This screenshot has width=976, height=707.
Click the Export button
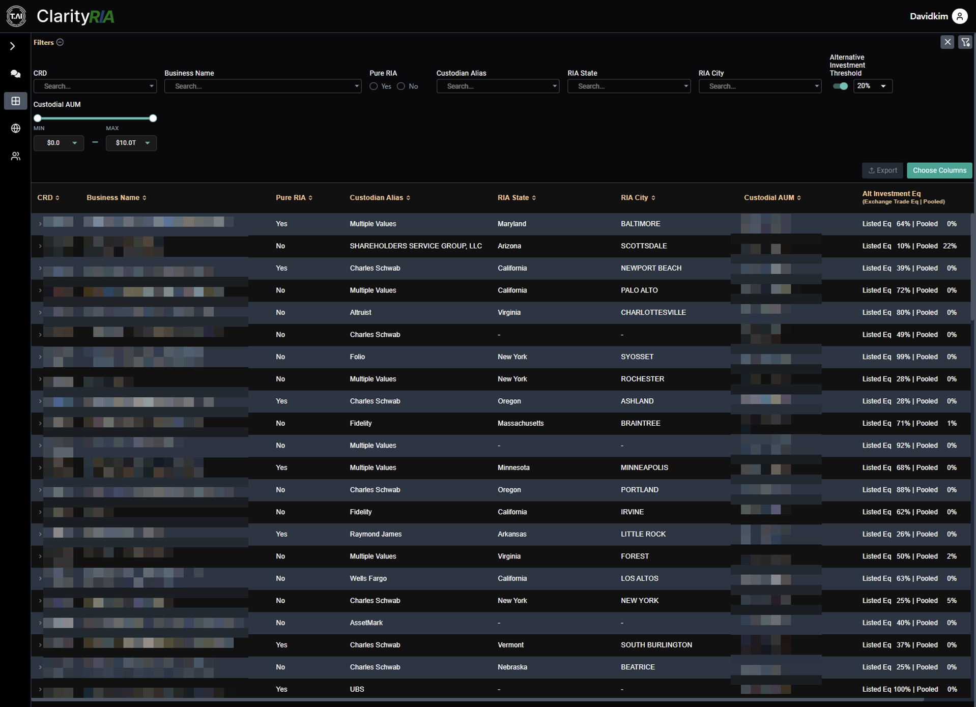[882, 170]
